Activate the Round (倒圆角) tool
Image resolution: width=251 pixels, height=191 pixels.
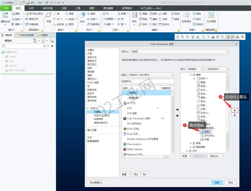click(108, 19)
